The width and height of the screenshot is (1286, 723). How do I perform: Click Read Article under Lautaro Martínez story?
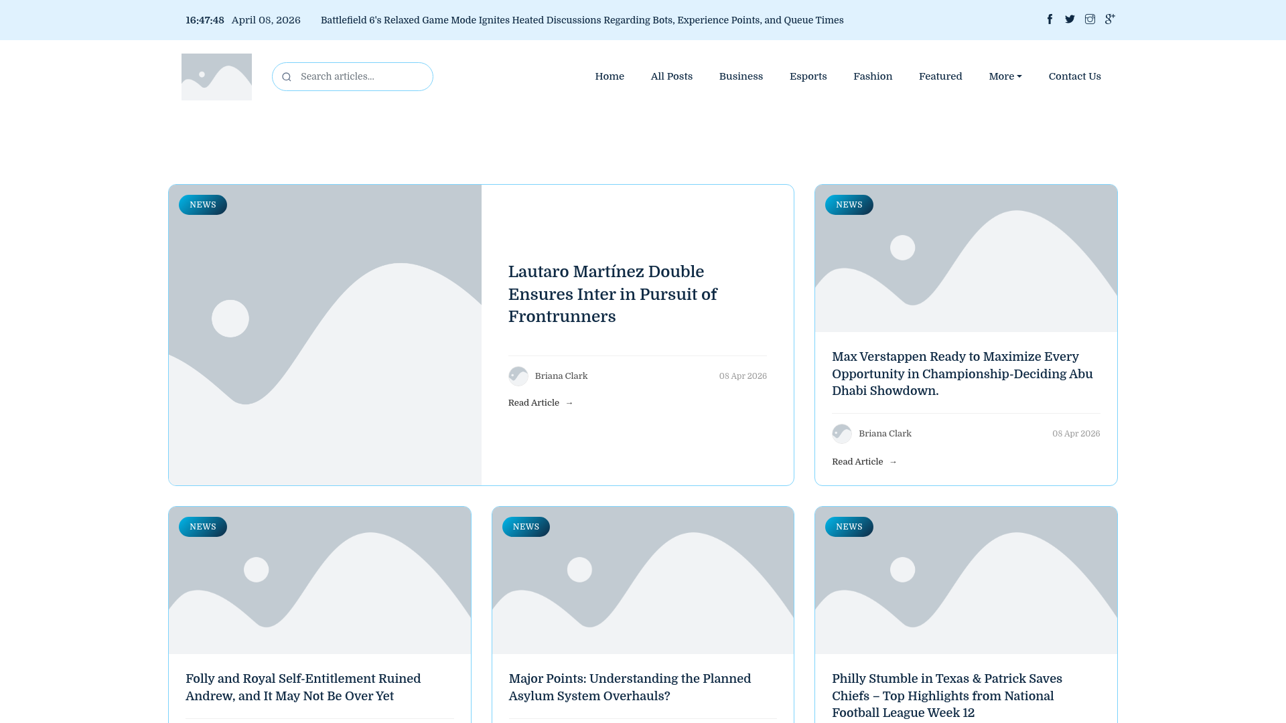[541, 403]
